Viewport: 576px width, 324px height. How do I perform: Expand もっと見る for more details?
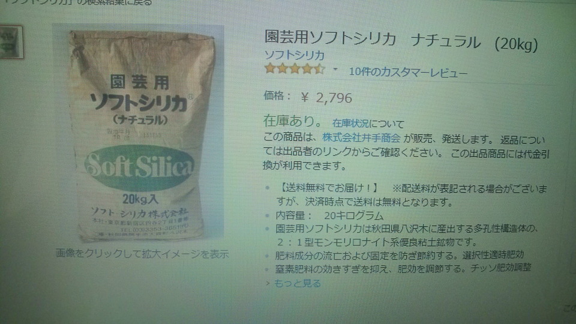297,283
